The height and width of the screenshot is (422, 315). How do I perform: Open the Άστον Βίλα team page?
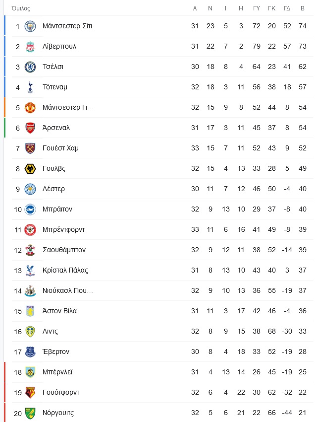(x=59, y=311)
